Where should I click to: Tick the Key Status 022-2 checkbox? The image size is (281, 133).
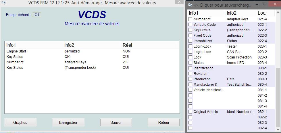[x=190, y=30]
